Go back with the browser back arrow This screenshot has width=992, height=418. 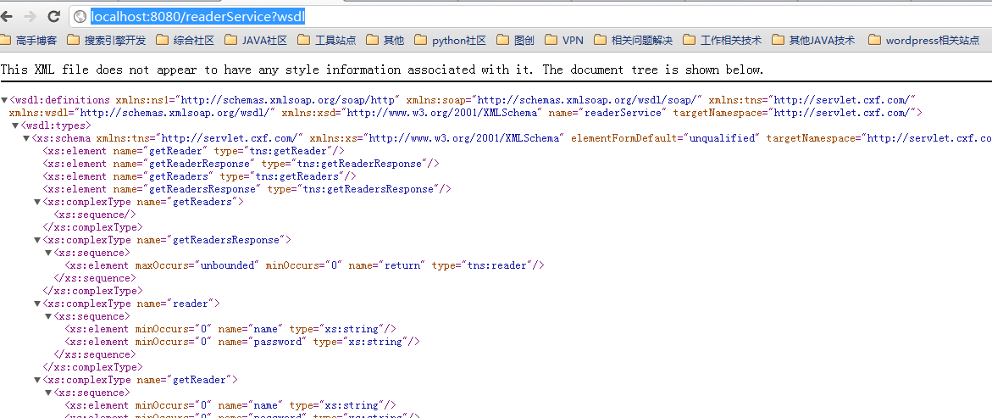click(6, 16)
